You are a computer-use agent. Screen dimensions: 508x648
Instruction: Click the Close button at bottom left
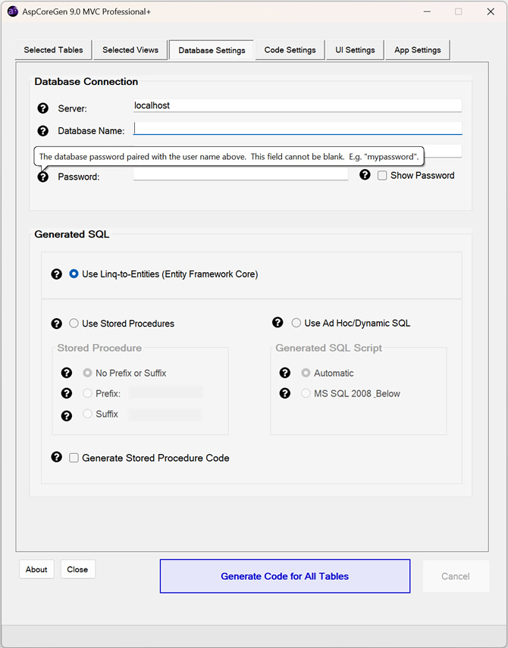[x=77, y=569]
